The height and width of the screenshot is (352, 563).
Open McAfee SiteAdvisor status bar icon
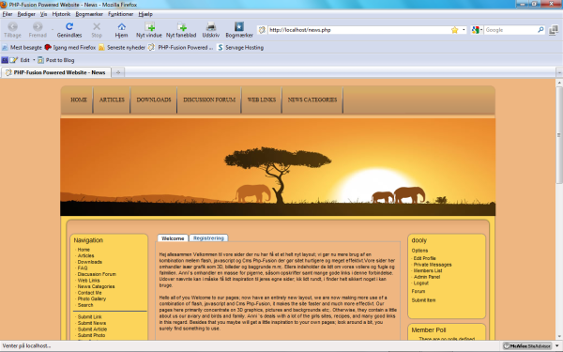527,345
